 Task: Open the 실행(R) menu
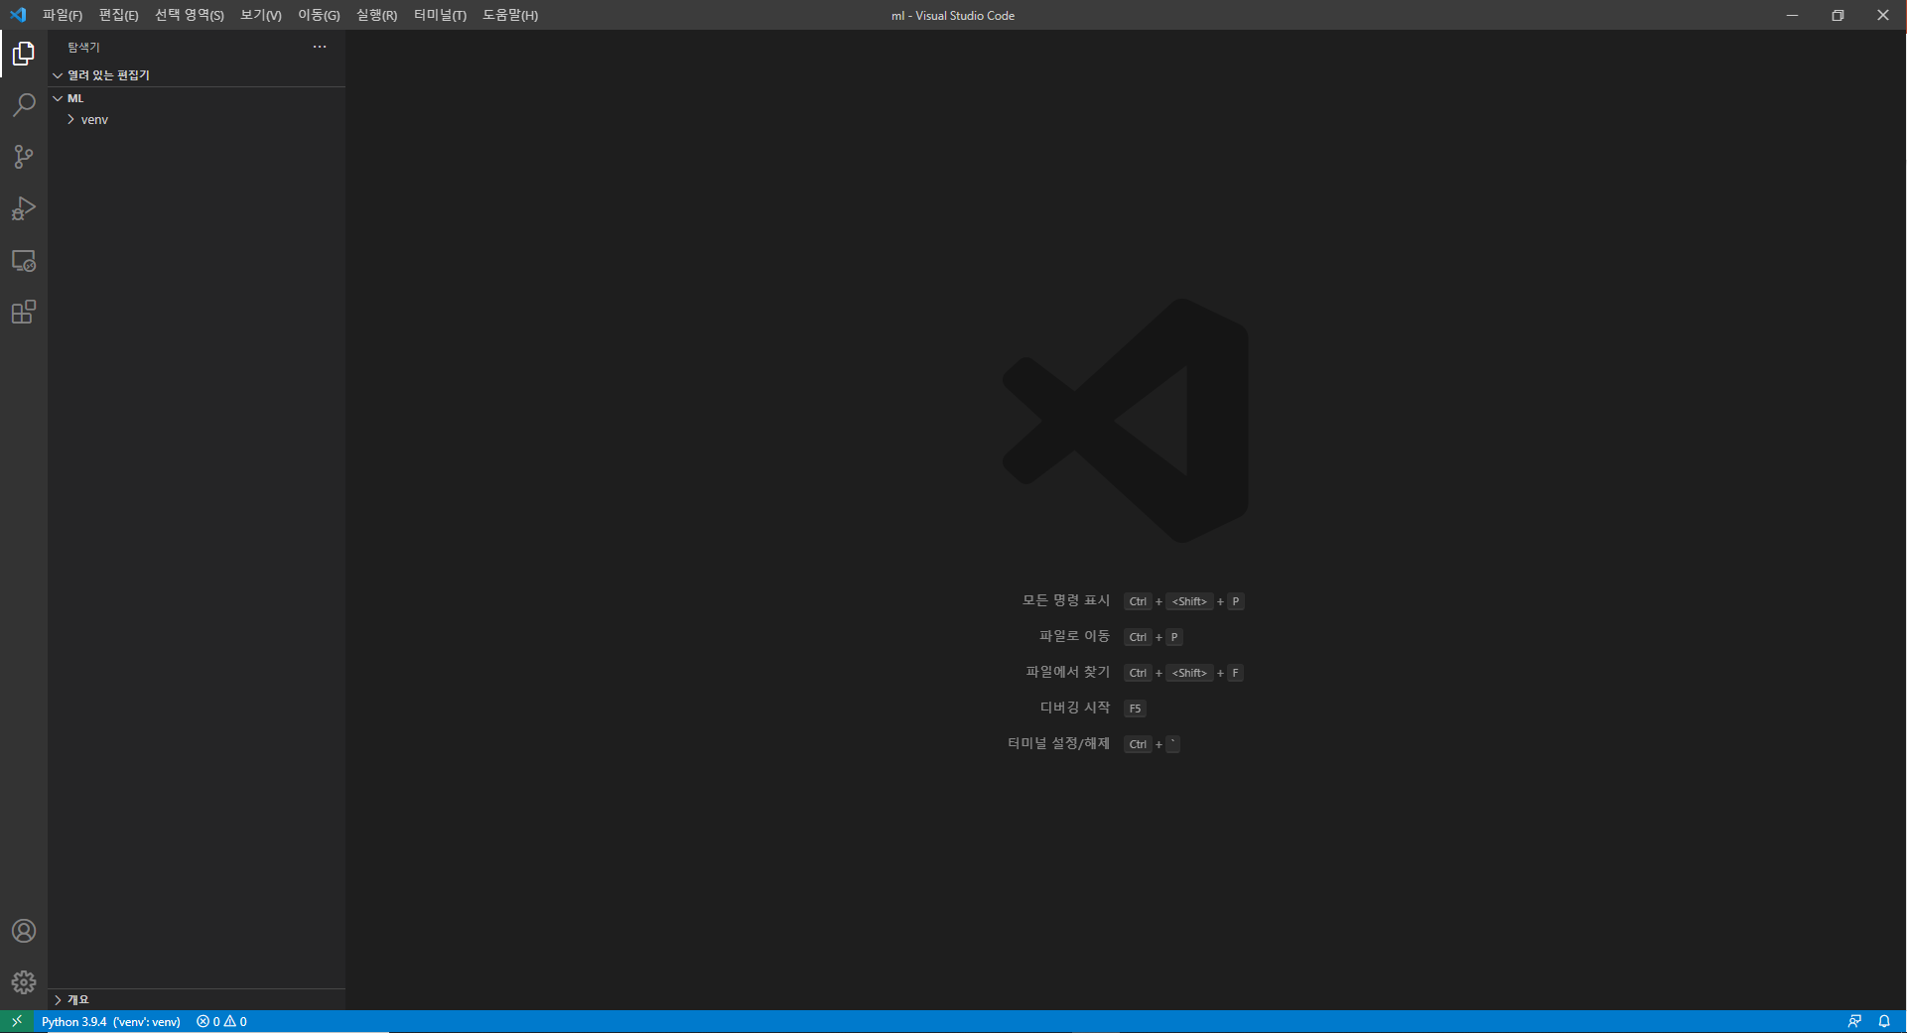point(376,15)
